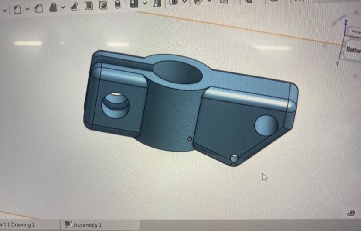Screen dimensions: 361x231
Task: Expand the dropdown arrow beside the Fillet tool
Action: point(27,8)
